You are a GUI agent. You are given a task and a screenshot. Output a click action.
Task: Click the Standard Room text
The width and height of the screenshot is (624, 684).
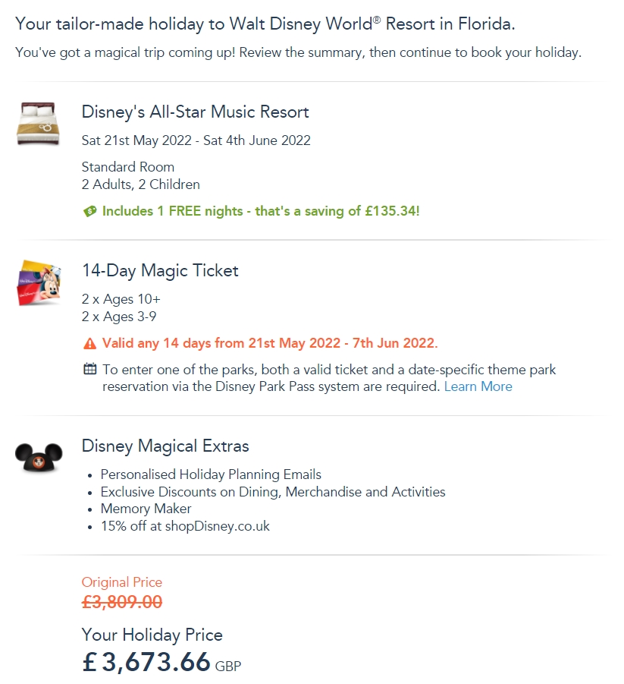tap(128, 167)
